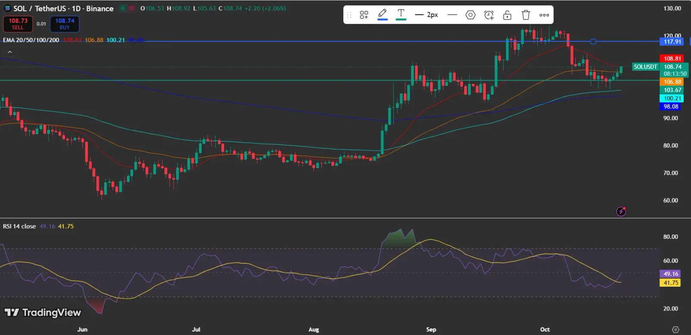Click the 117.91 horizontal line price label
This screenshot has height=335, width=691.
pyautogui.click(x=672, y=42)
